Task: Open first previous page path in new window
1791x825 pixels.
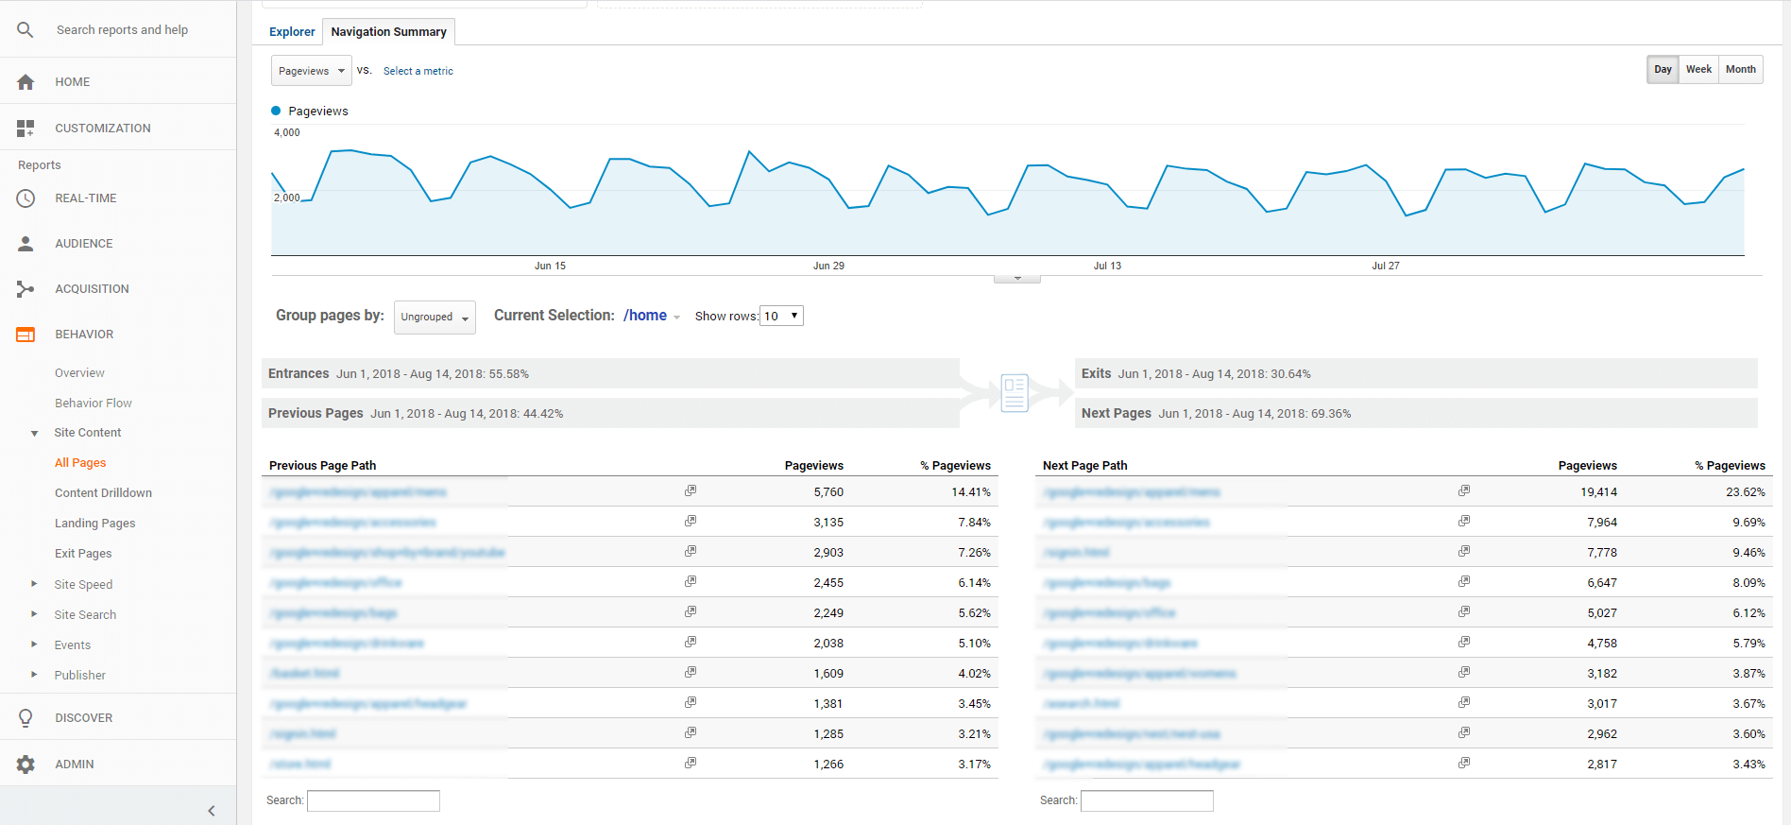Action: click(691, 490)
